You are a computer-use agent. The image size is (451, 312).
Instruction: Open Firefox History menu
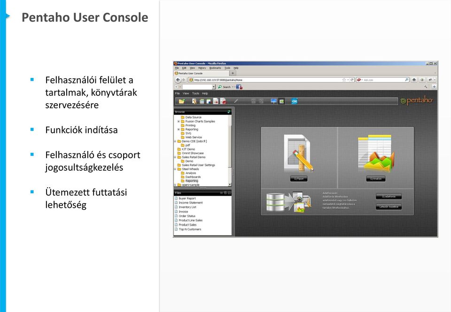pos(202,68)
